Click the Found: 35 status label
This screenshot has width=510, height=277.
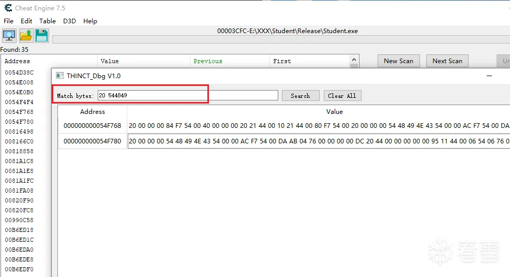pyautogui.click(x=14, y=50)
